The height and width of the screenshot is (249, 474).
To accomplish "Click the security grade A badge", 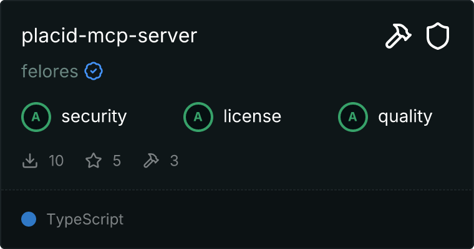I will pos(36,117).
